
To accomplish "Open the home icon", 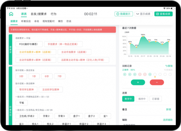I will (x=11, y=14).
